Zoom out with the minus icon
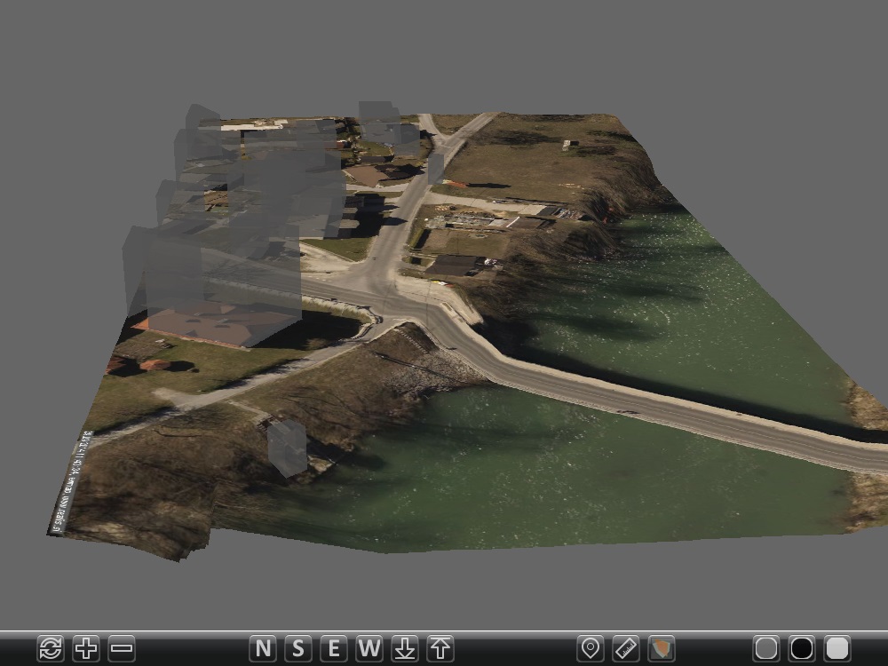The height and width of the screenshot is (666, 888). click(x=122, y=648)
